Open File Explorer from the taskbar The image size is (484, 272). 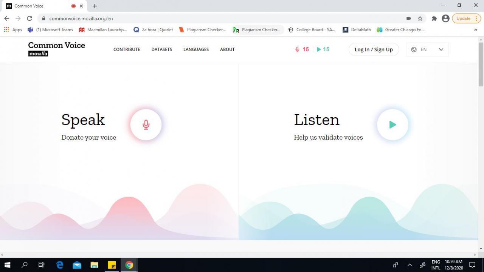coord(94,265)
